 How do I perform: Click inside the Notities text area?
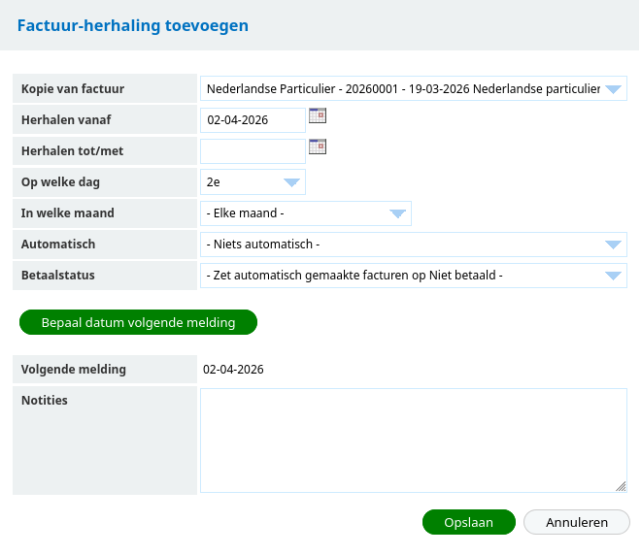(x=413, y=441)
